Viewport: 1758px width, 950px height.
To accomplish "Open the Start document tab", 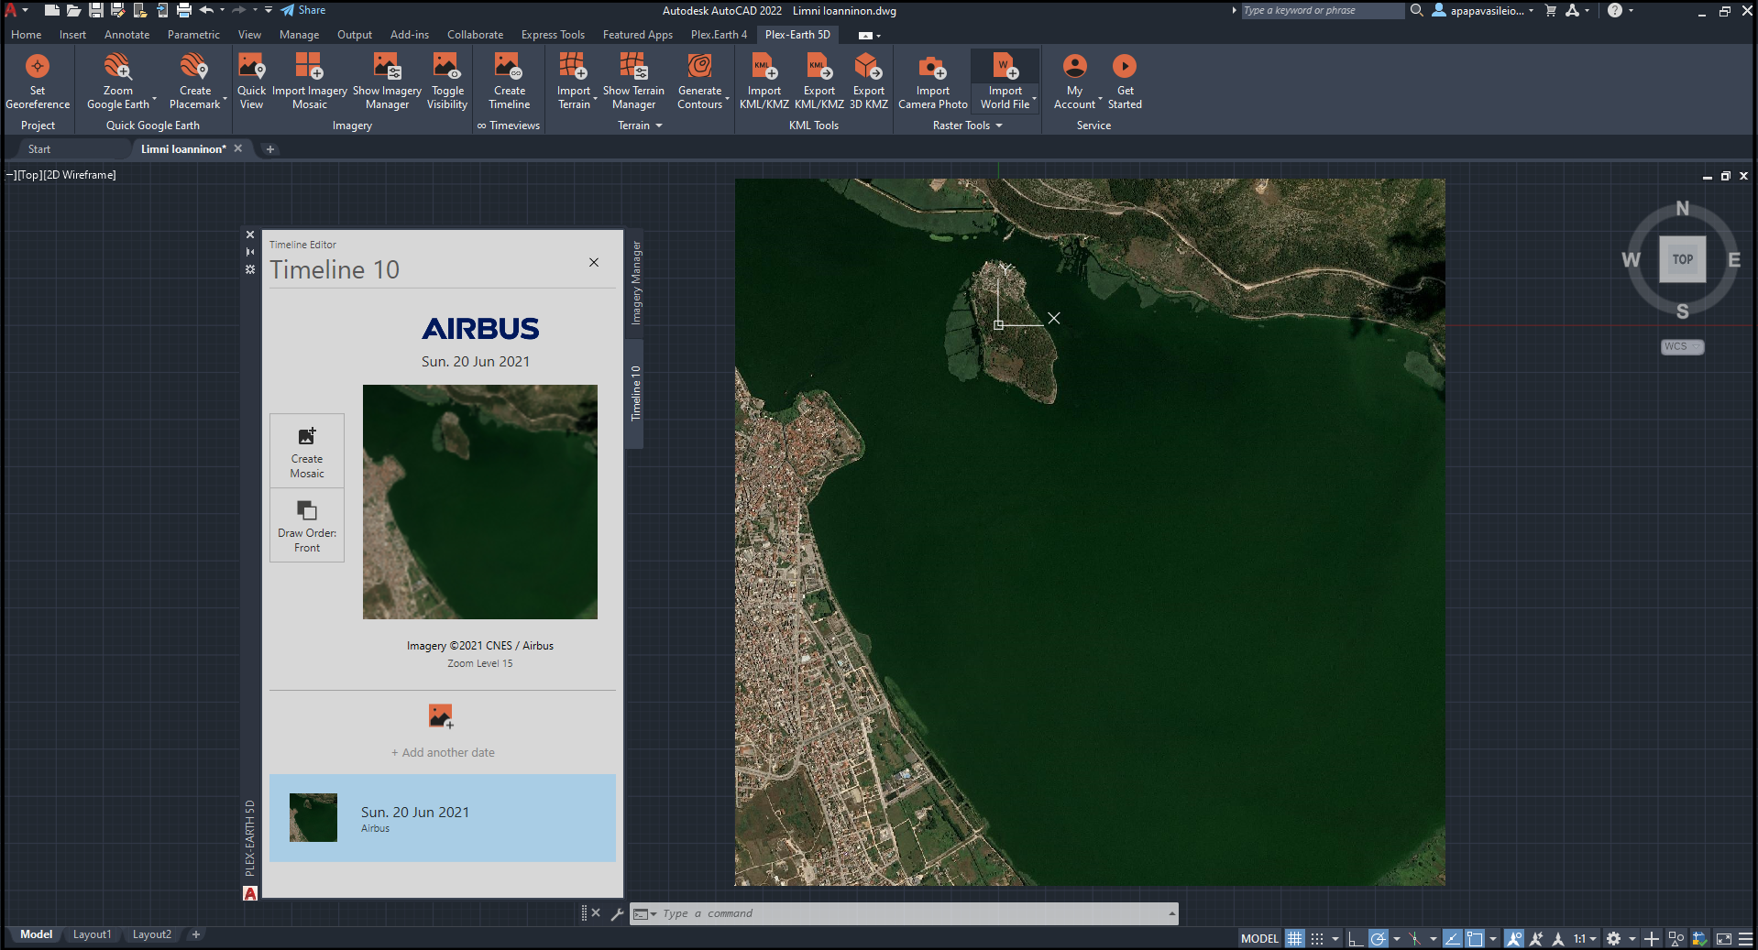I will click(39, 148).
